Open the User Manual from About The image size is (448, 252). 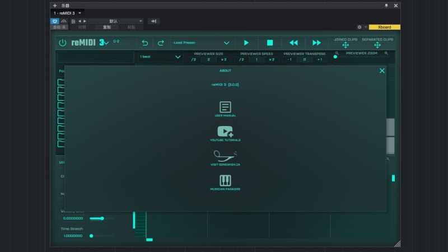pyautogui.click(x=225, y=107)
